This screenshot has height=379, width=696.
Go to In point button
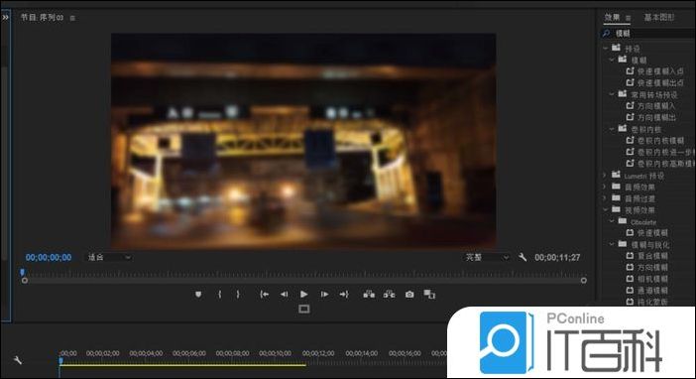tap(264, 294)
